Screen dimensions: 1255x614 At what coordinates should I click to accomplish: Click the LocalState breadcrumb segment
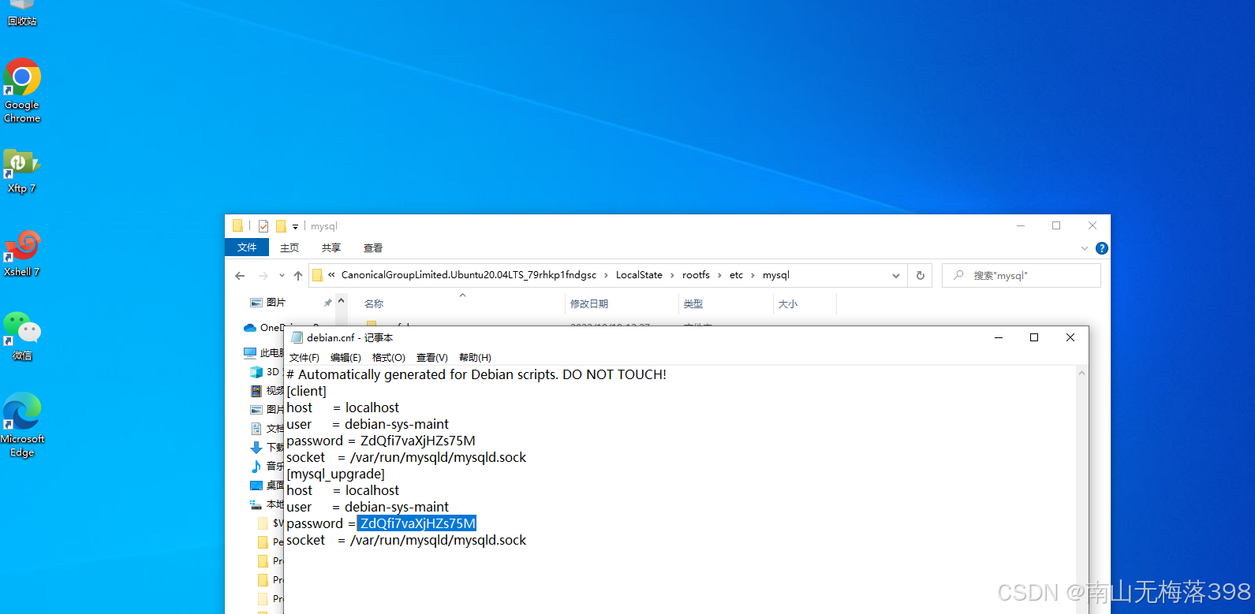click(639, 275)
